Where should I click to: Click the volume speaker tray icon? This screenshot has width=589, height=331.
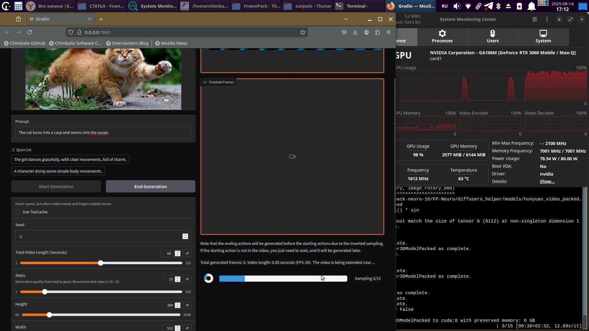[x=457, y=6]
